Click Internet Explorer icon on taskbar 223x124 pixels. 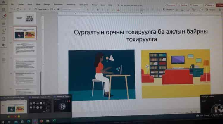(x=22, y=122)
